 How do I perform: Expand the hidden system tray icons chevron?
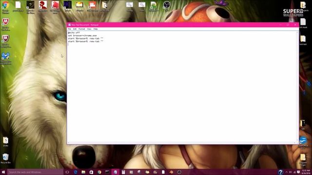287,172
